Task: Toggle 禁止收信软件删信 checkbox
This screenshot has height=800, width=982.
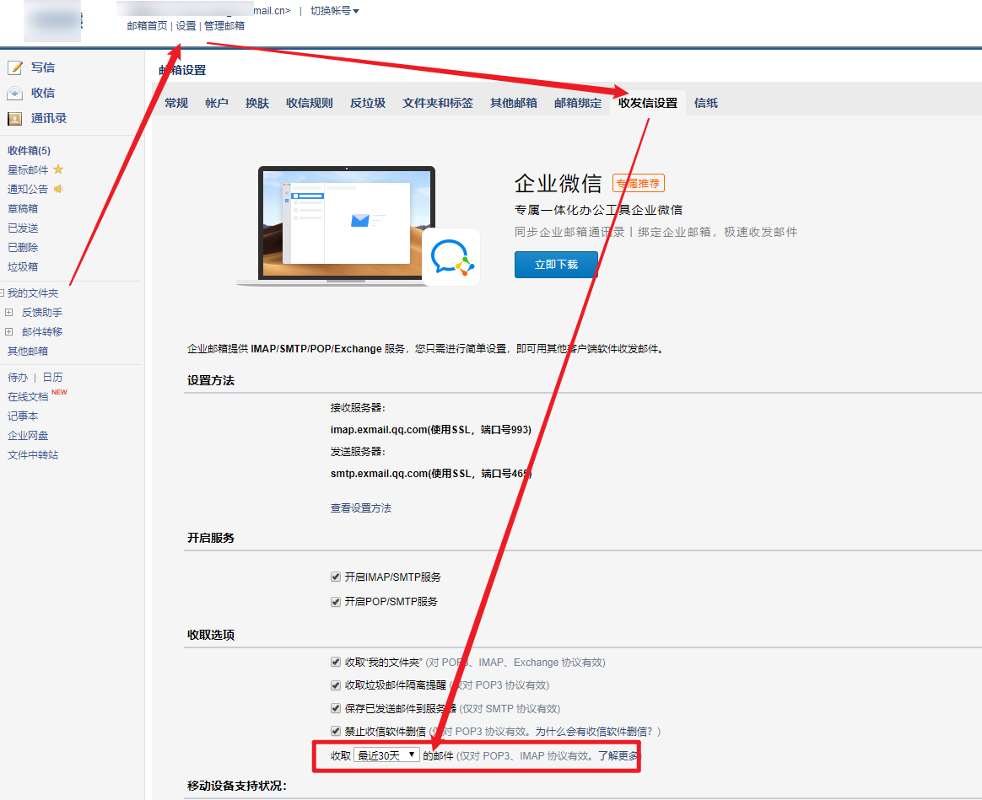Action: tap(336, 731)
